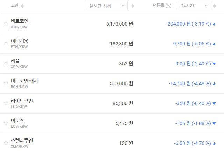224x153 pixels.
Task: Open the 스텔라루멘 coin link
Action: (22, 141)
